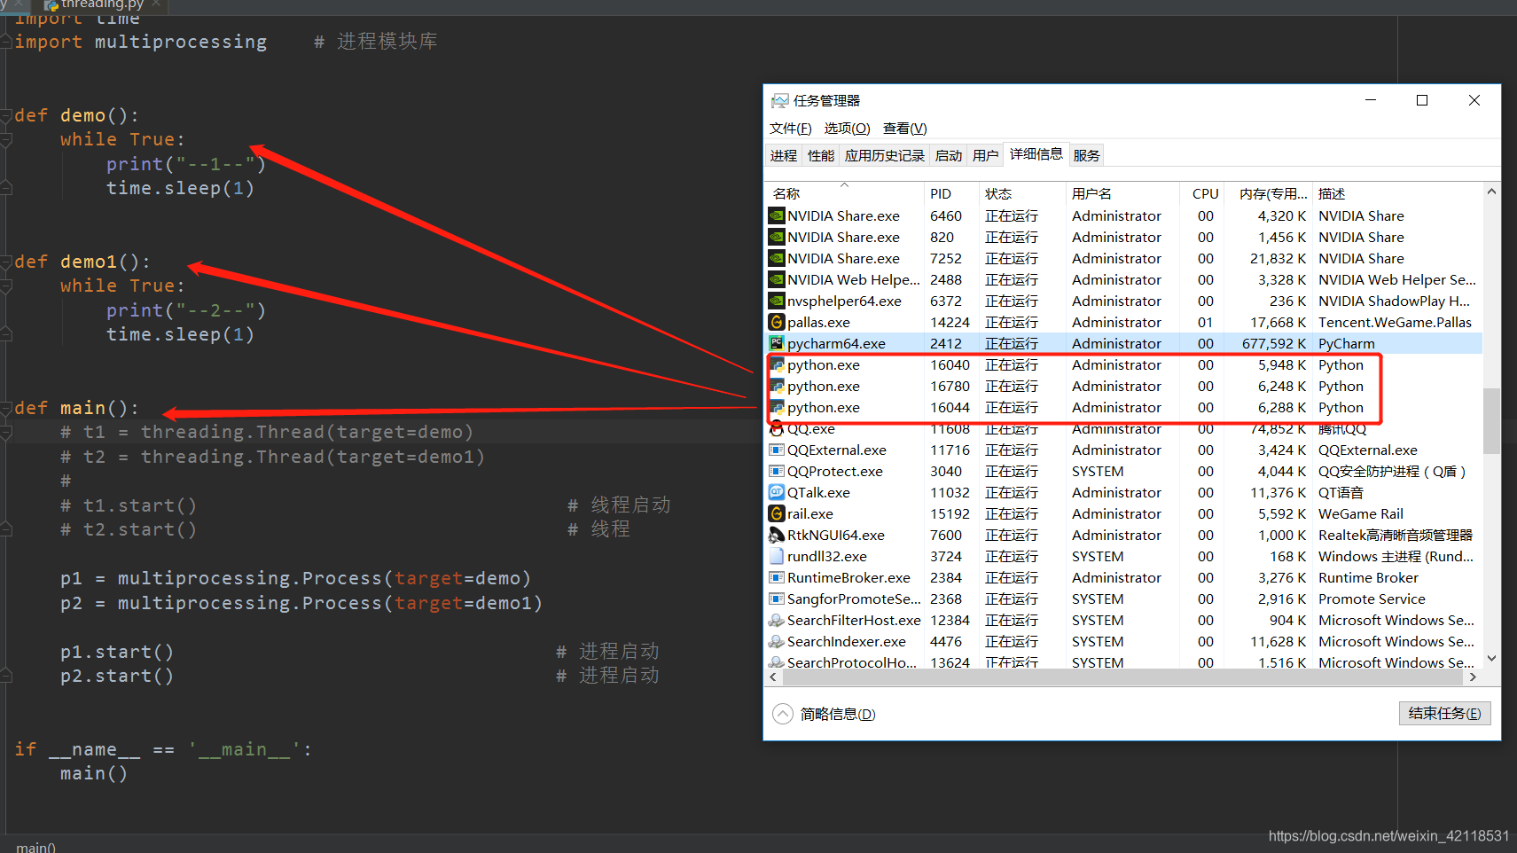Click the horizontal scrollbar left arrow

click(x=773, y=677)
